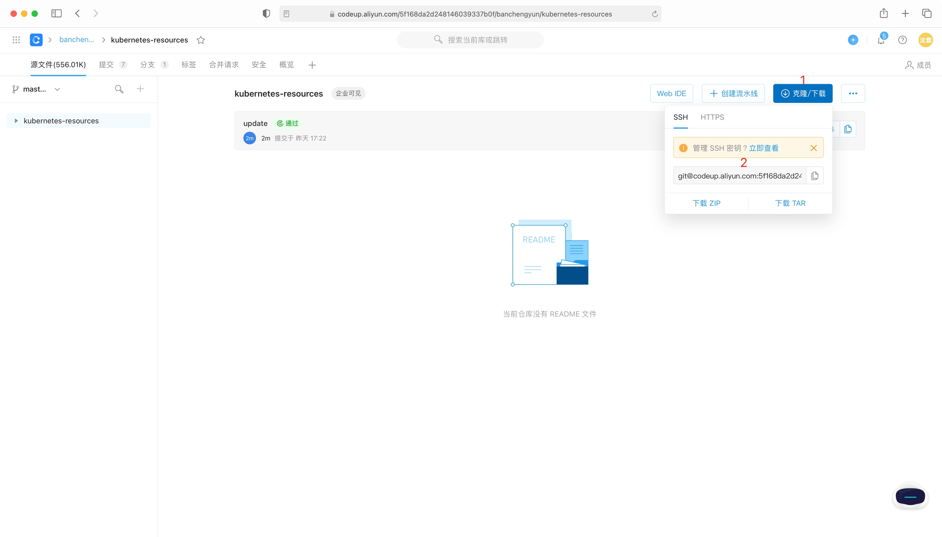Expand the kubernetes-resources tree folder
This screenshot has height=537, width=942.
pos(16,121)
